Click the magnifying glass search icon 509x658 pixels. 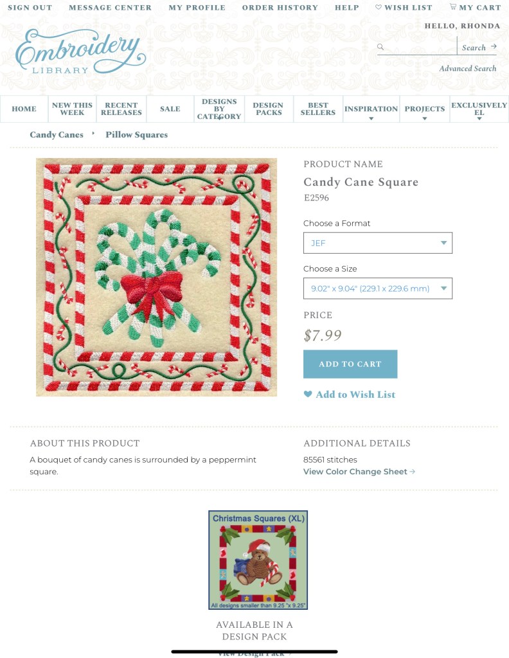(x=380, y=47)
